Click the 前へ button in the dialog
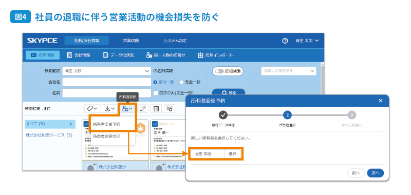 [356, 173]
